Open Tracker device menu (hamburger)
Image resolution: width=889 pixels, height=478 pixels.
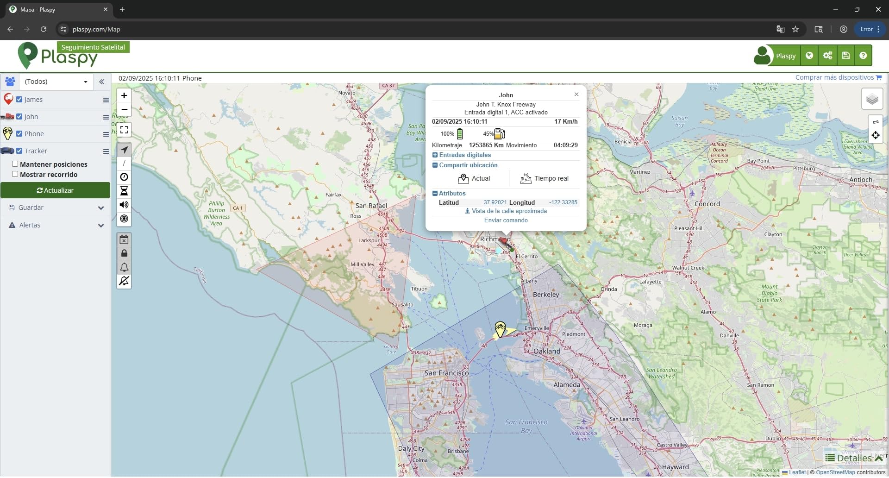106,151
